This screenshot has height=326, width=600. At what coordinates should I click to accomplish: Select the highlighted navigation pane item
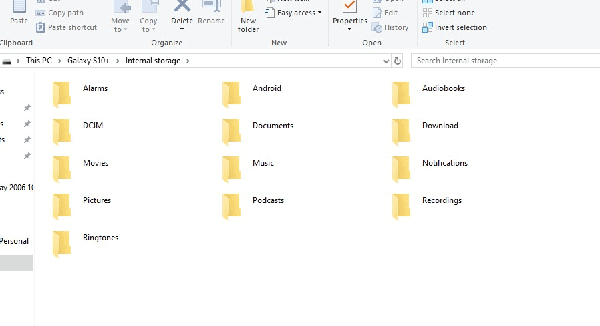click(16, 263)
